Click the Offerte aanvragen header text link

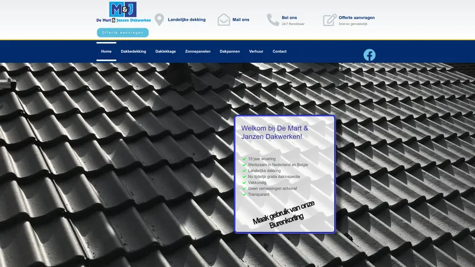coord(357,18)
